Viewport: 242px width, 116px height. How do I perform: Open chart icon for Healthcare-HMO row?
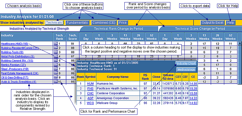tap(55, 44)
